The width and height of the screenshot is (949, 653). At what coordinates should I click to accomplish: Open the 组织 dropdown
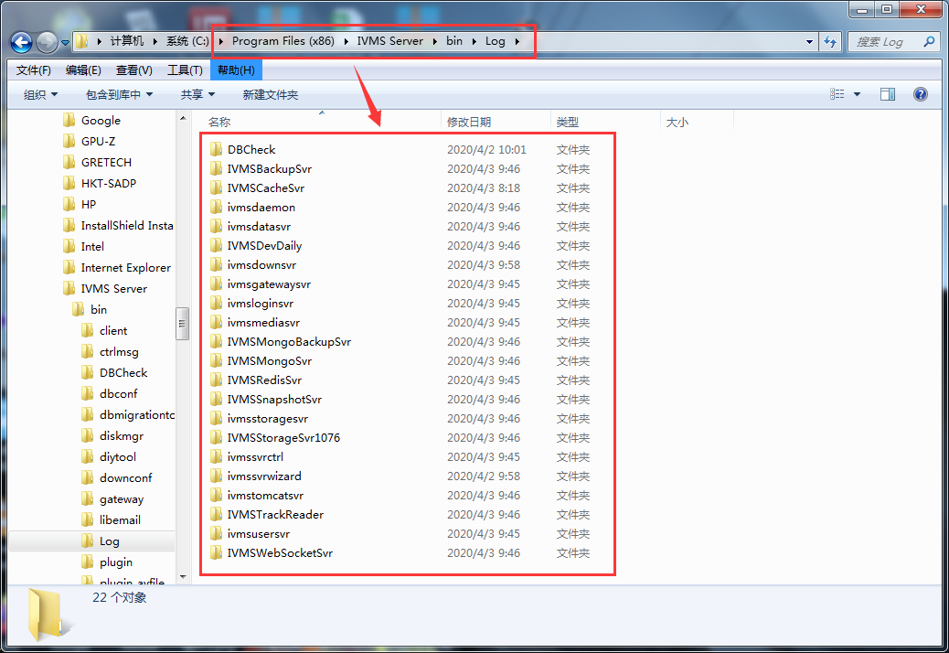[40, 94]
